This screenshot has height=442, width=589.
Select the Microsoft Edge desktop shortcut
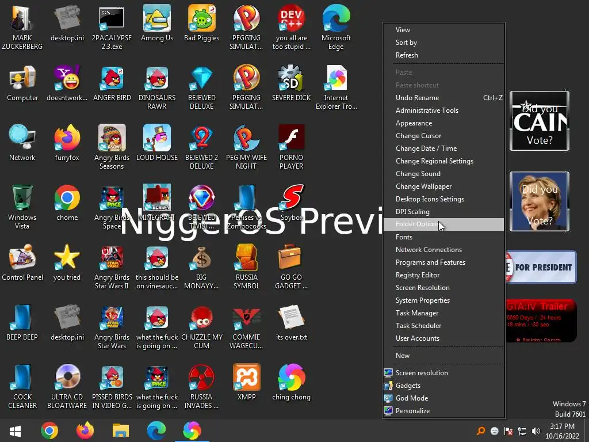(336, 26)
